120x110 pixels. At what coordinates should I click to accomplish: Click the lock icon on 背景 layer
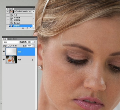tap(32, 60)
